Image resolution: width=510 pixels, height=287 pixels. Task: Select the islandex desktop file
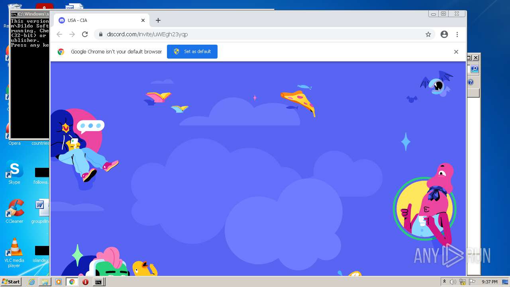click(x=41, y=254)
